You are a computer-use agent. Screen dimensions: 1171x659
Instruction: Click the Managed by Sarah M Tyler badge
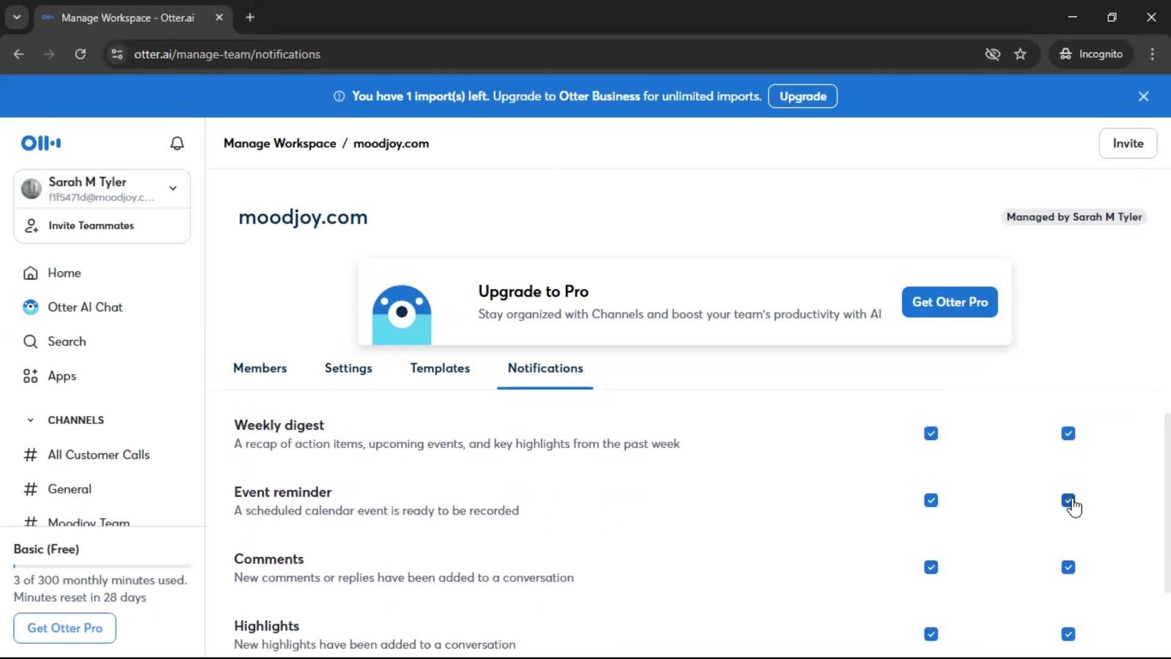coord(1074,217)
